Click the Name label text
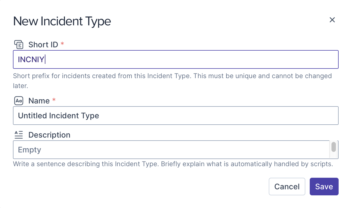This screenshot has height=208, width=351. pos(39,101)
